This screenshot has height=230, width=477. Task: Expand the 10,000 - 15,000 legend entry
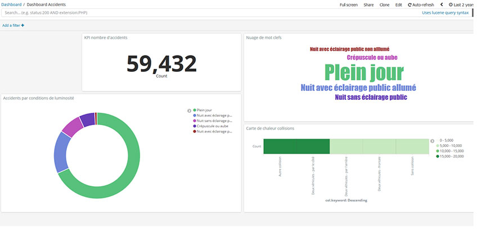[438, 151]
